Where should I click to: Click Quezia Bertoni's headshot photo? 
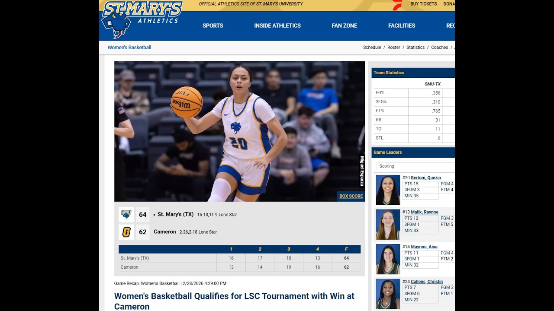[x=388, y=190]
